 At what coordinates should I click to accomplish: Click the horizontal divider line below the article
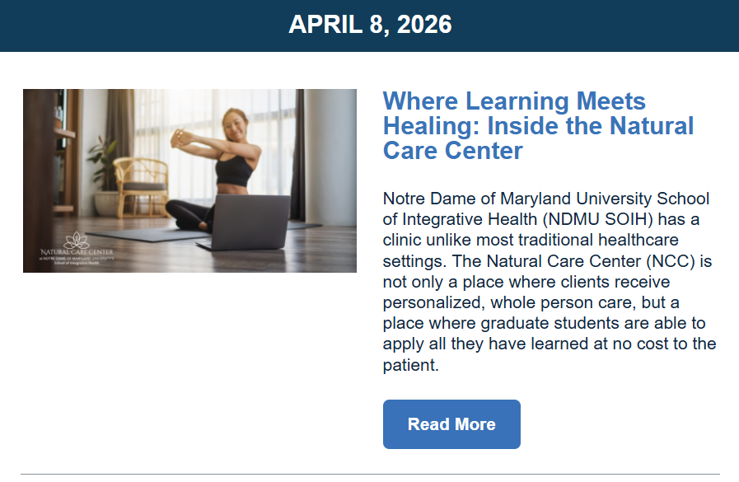coord(370,474)
